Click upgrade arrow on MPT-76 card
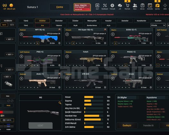The height and width of the screenshot is (135, 169). (x=21, y=34)
